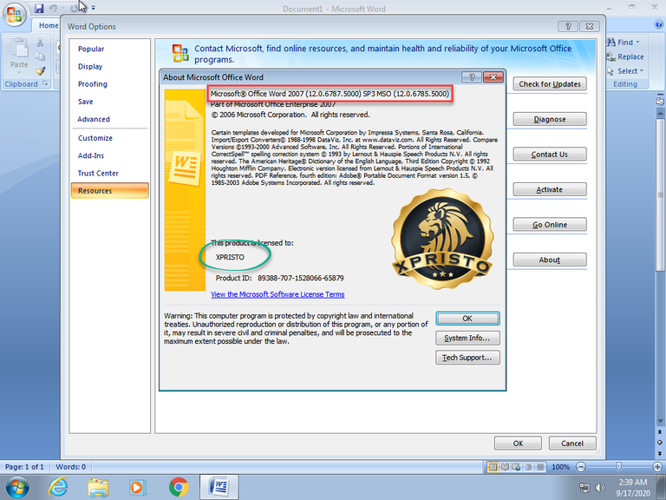
Task: Click the 100% zoom level button
Action: pyautogui.click(x=561, y=467)
